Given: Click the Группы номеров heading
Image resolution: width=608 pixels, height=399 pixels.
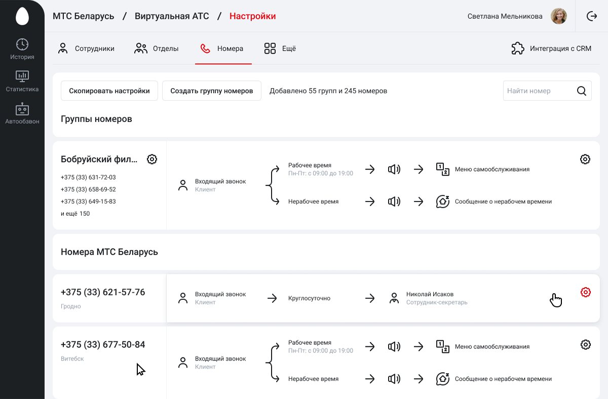Looking at the screenshot, I should coord(96,119).
